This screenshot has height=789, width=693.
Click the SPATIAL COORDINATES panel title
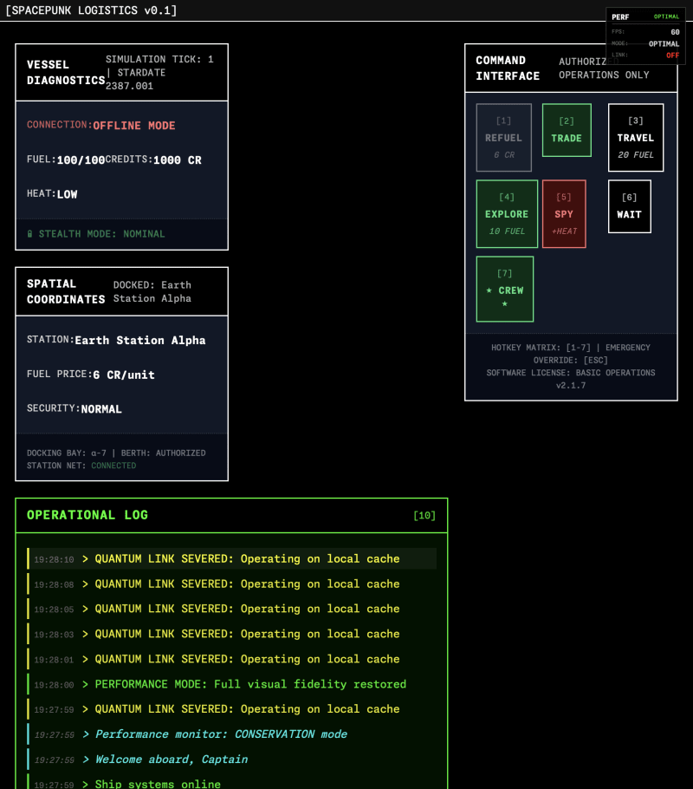[65, 291]
